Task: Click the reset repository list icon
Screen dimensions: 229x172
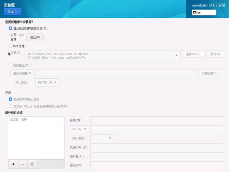Action: tap(32, 164)
